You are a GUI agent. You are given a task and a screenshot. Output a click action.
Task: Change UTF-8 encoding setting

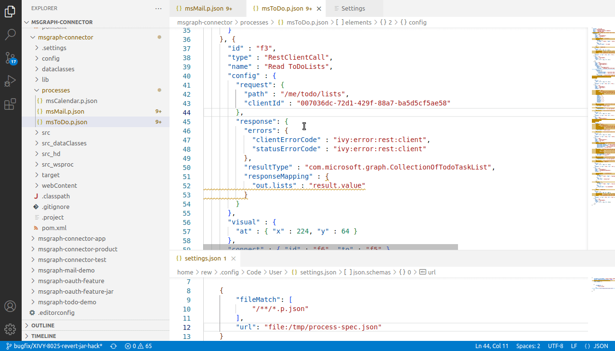pos(555,346)
